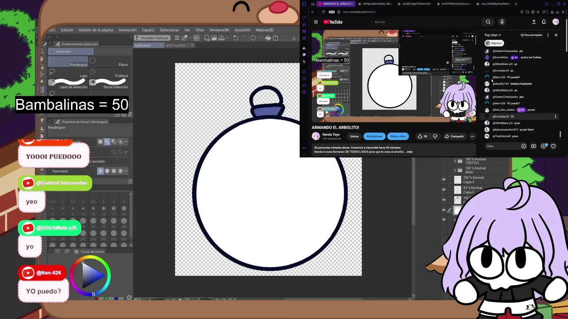Open the selection mode dropdown arrow
The width and height of the screenshot is (568, 319).
tap(126, 142)
